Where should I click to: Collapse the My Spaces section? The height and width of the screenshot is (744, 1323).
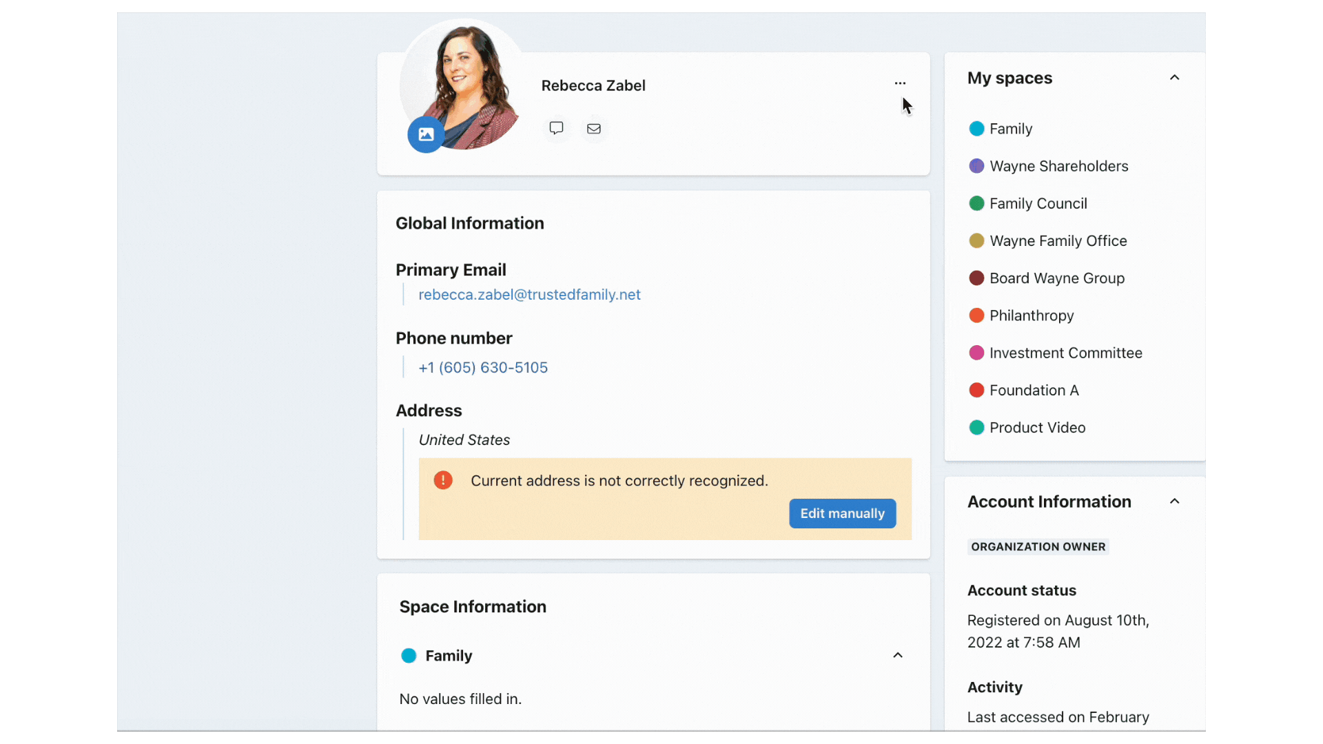(1175, 77)
